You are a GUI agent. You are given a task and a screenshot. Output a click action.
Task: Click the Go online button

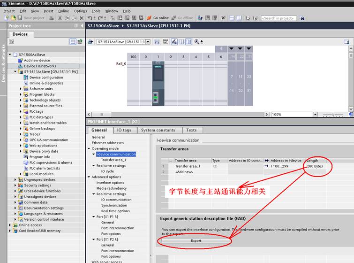158,18
